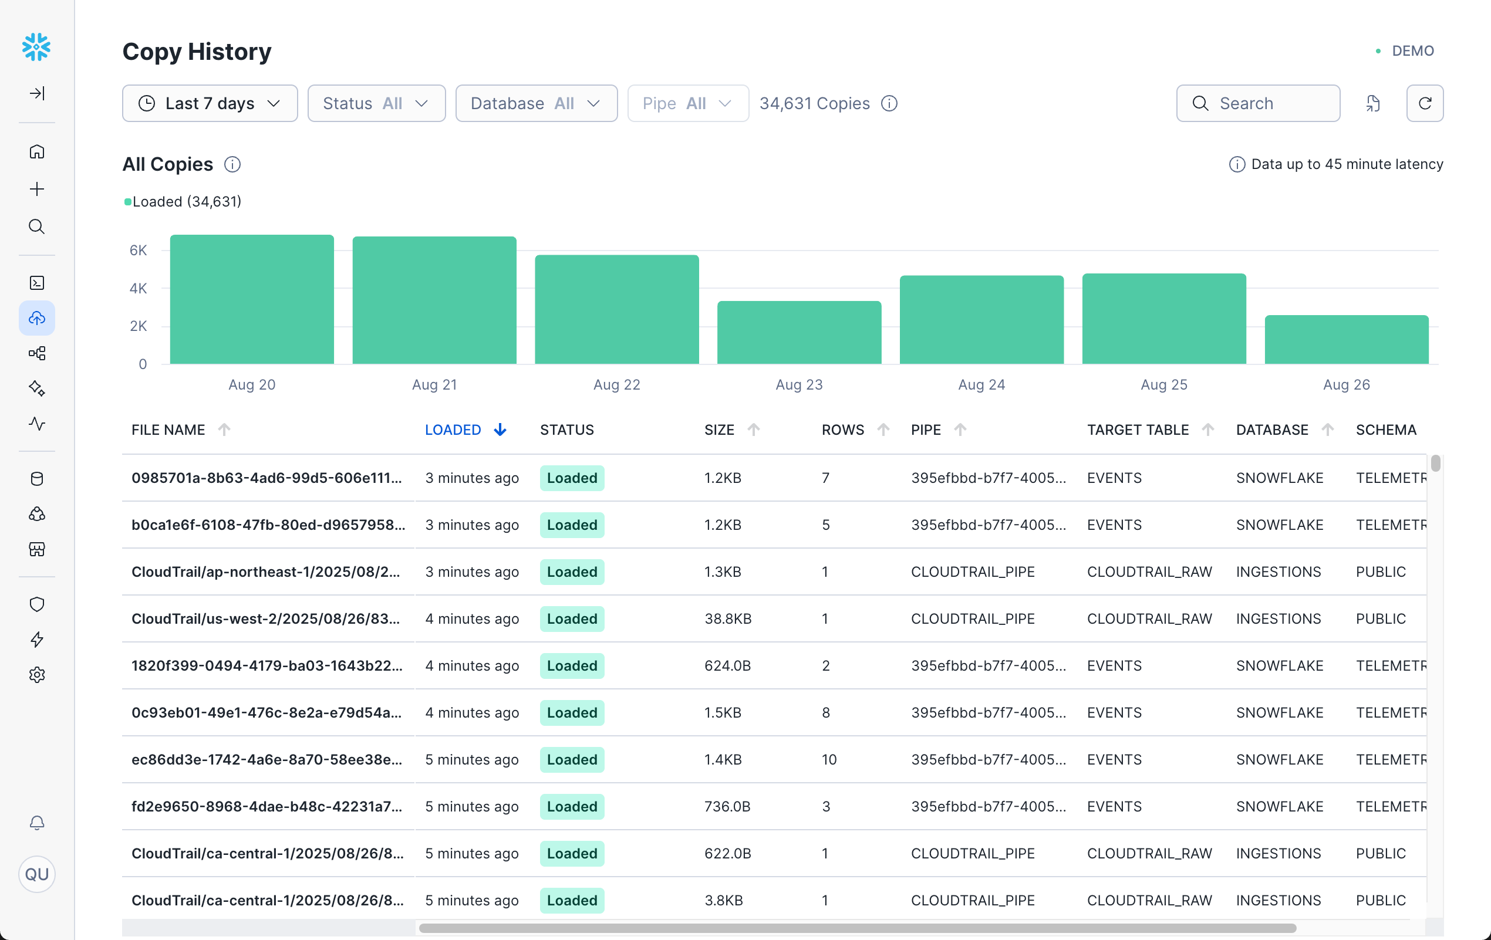Click inside the Search input field
This screenshot has height=940, width=1491.
(x=1258, y=103)
